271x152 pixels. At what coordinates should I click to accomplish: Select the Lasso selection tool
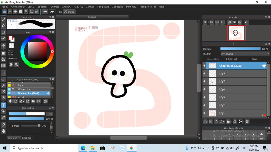3,79
